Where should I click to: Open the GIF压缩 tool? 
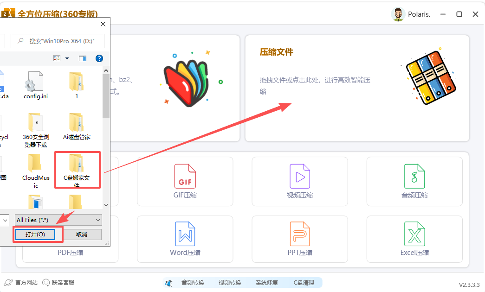point(185,181)
